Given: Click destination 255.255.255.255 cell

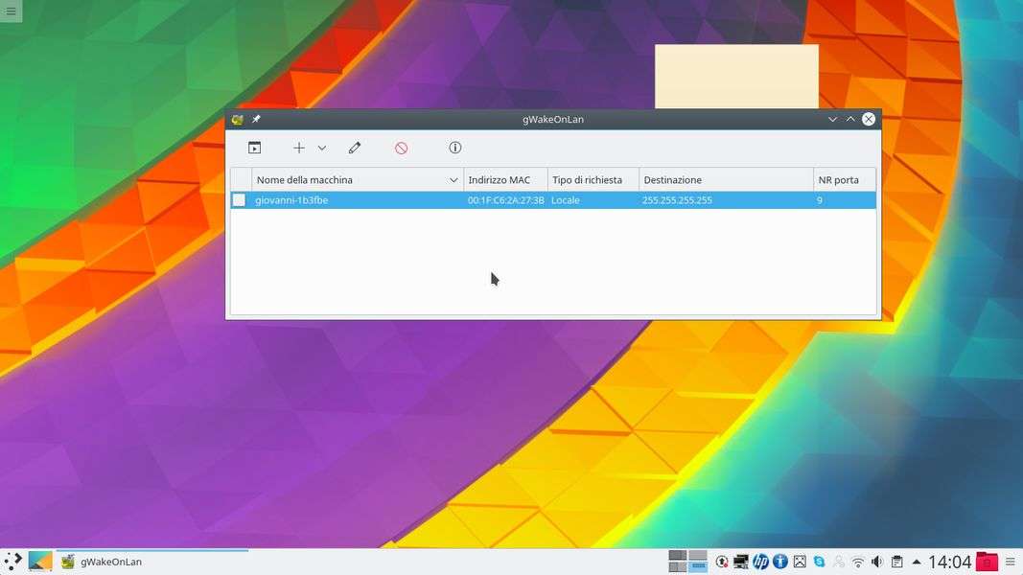Looking at the screenshot, I should click(677, 200).
